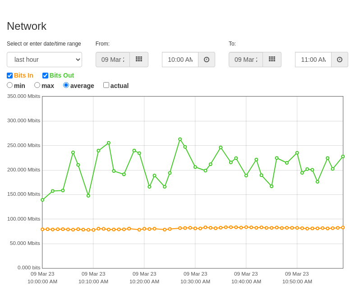The width and height of the screenshot is (355, 286).
Task: Click the first green data point at 10:00
Action: point(42,200)
